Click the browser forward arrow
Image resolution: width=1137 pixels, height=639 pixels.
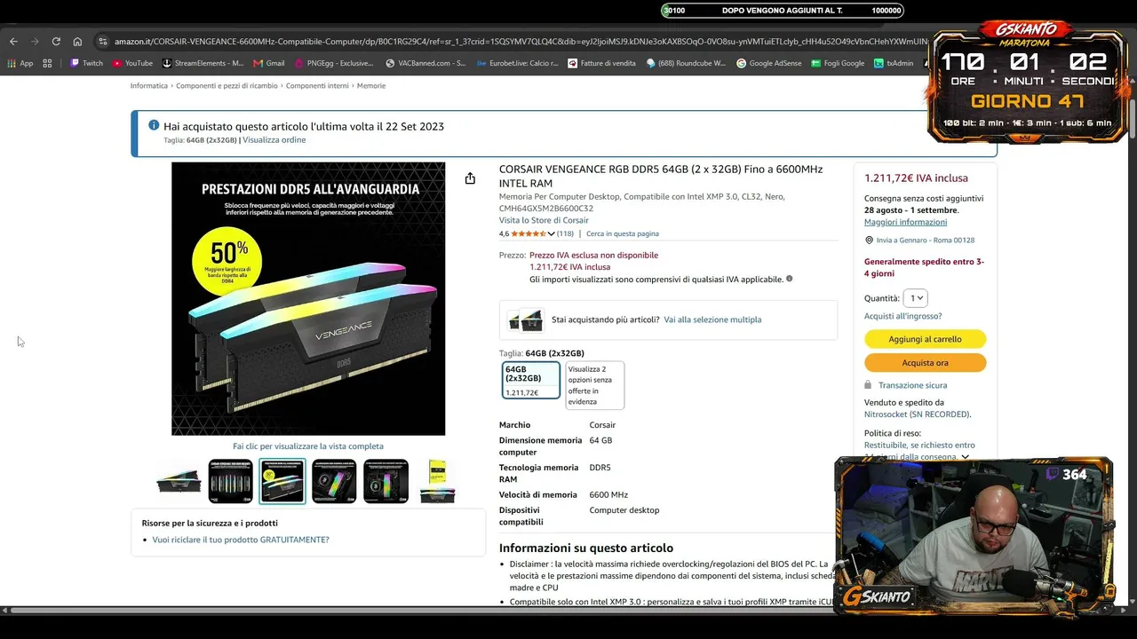point(35,42)
